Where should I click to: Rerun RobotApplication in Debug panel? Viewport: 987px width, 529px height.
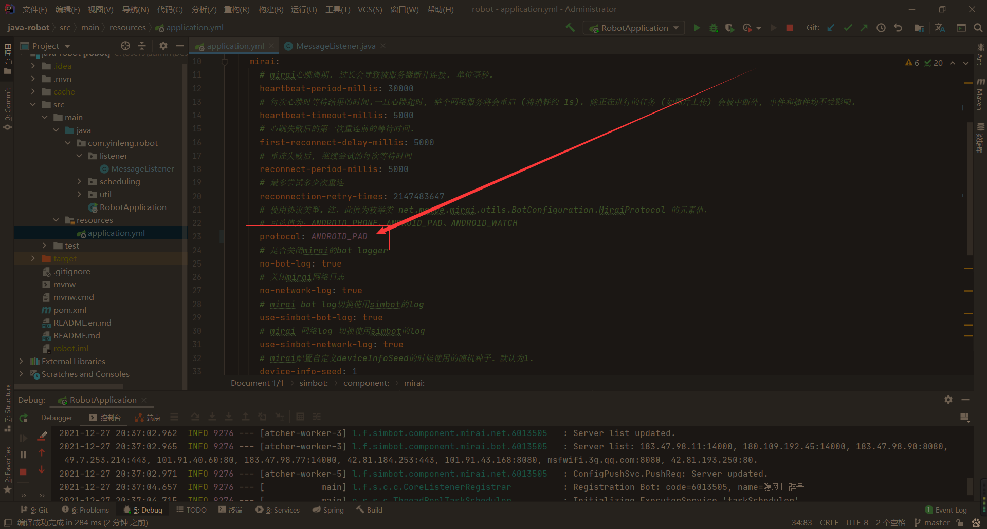pos(23,418)
